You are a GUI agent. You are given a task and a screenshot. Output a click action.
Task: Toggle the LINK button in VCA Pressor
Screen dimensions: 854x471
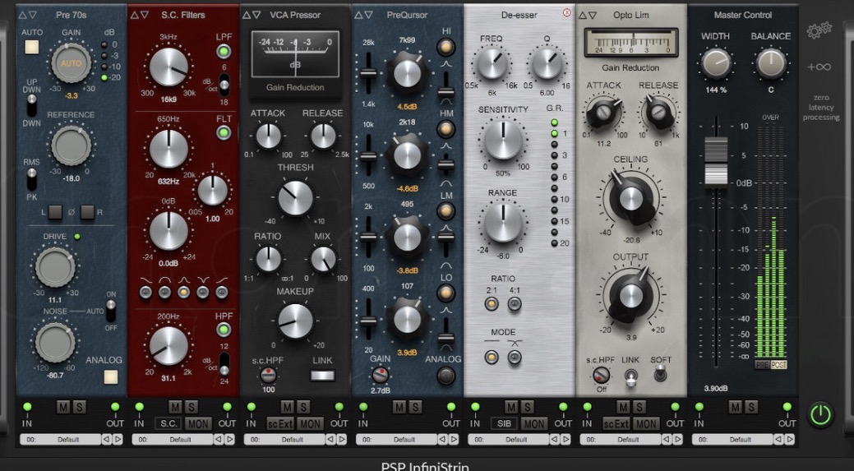pyautogui.click(x=322, y=375)
